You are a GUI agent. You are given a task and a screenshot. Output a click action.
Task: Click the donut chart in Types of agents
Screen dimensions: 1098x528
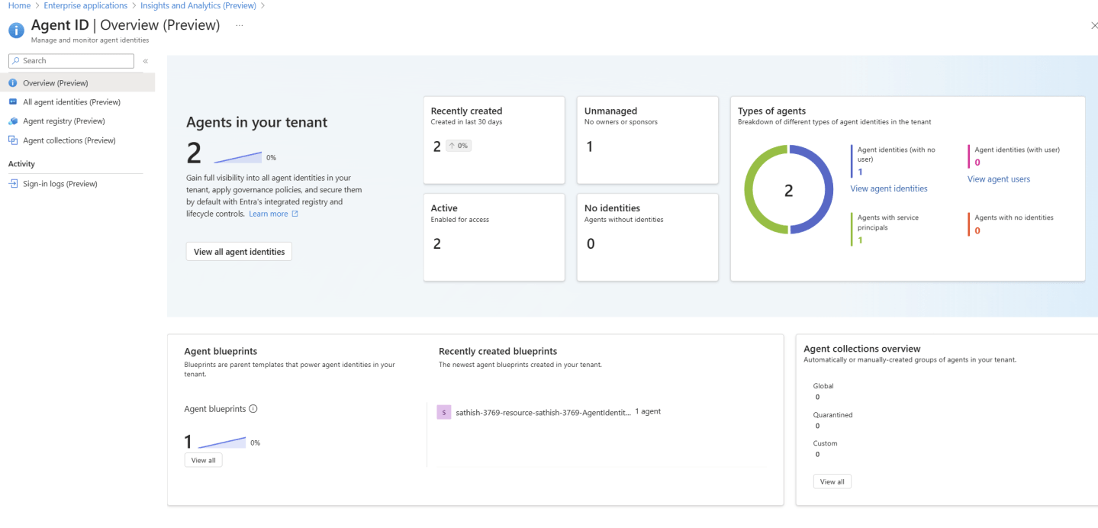coord(788,188)
